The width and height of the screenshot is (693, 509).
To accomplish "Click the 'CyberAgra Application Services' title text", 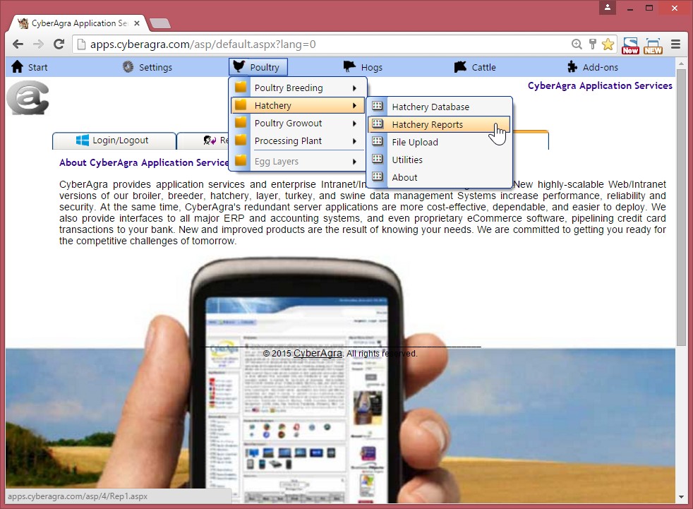I will pos(600,86).
